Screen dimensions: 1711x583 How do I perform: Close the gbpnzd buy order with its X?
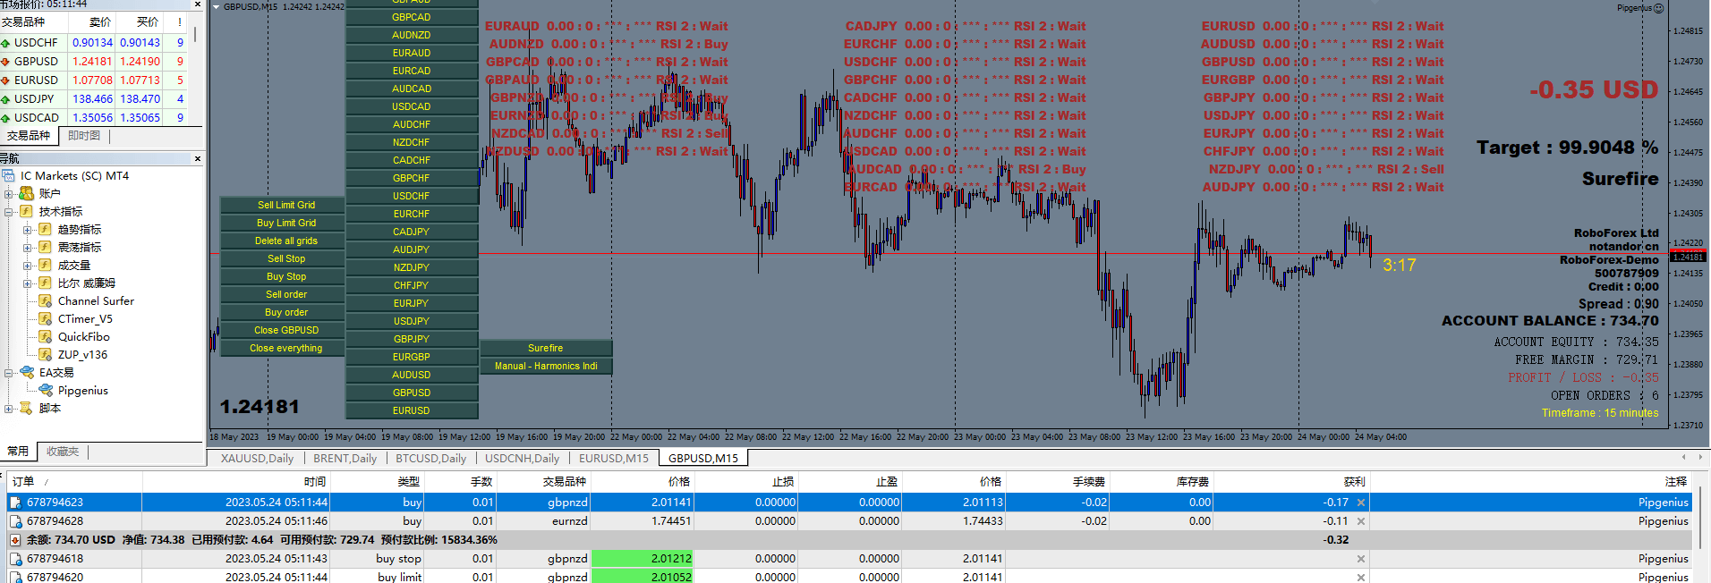tap(1361, 503)
